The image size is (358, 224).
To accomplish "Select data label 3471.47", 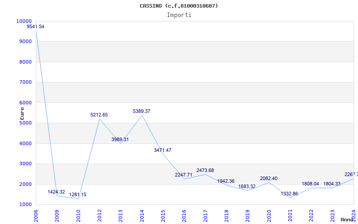I will 162,151.
